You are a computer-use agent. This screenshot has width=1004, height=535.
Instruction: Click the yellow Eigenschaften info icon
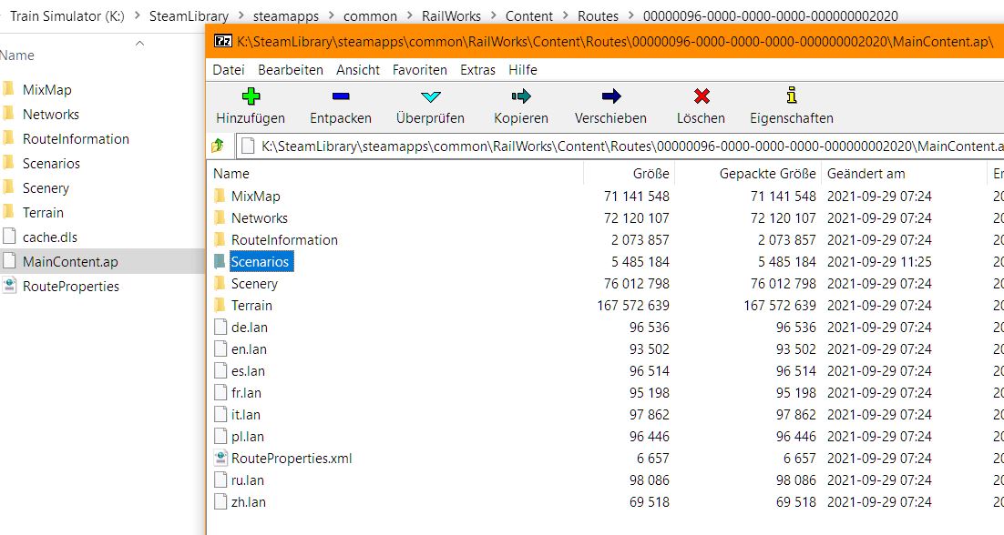(x=792, y=96)
